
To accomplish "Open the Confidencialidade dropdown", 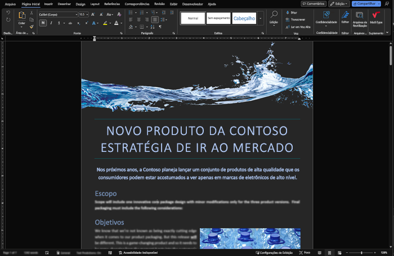I will click(326, 19).
